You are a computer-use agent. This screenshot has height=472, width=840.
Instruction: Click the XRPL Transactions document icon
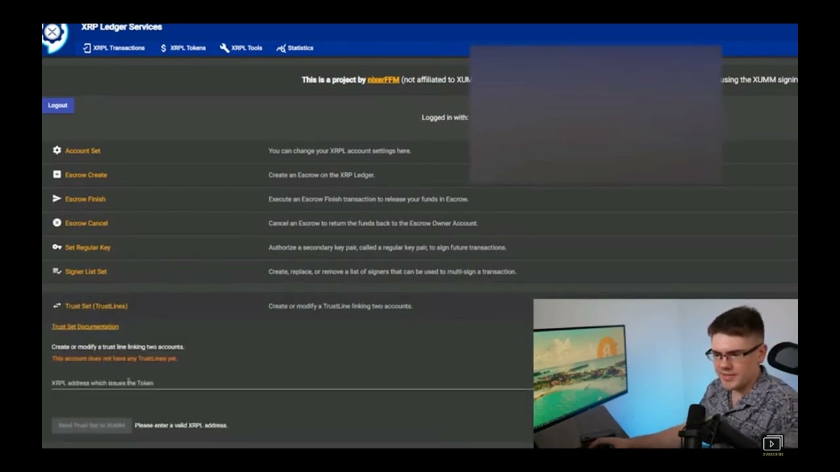point(87,48)
